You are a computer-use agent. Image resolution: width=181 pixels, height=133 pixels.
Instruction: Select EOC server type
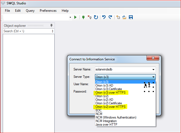click(x=125, y=110)
